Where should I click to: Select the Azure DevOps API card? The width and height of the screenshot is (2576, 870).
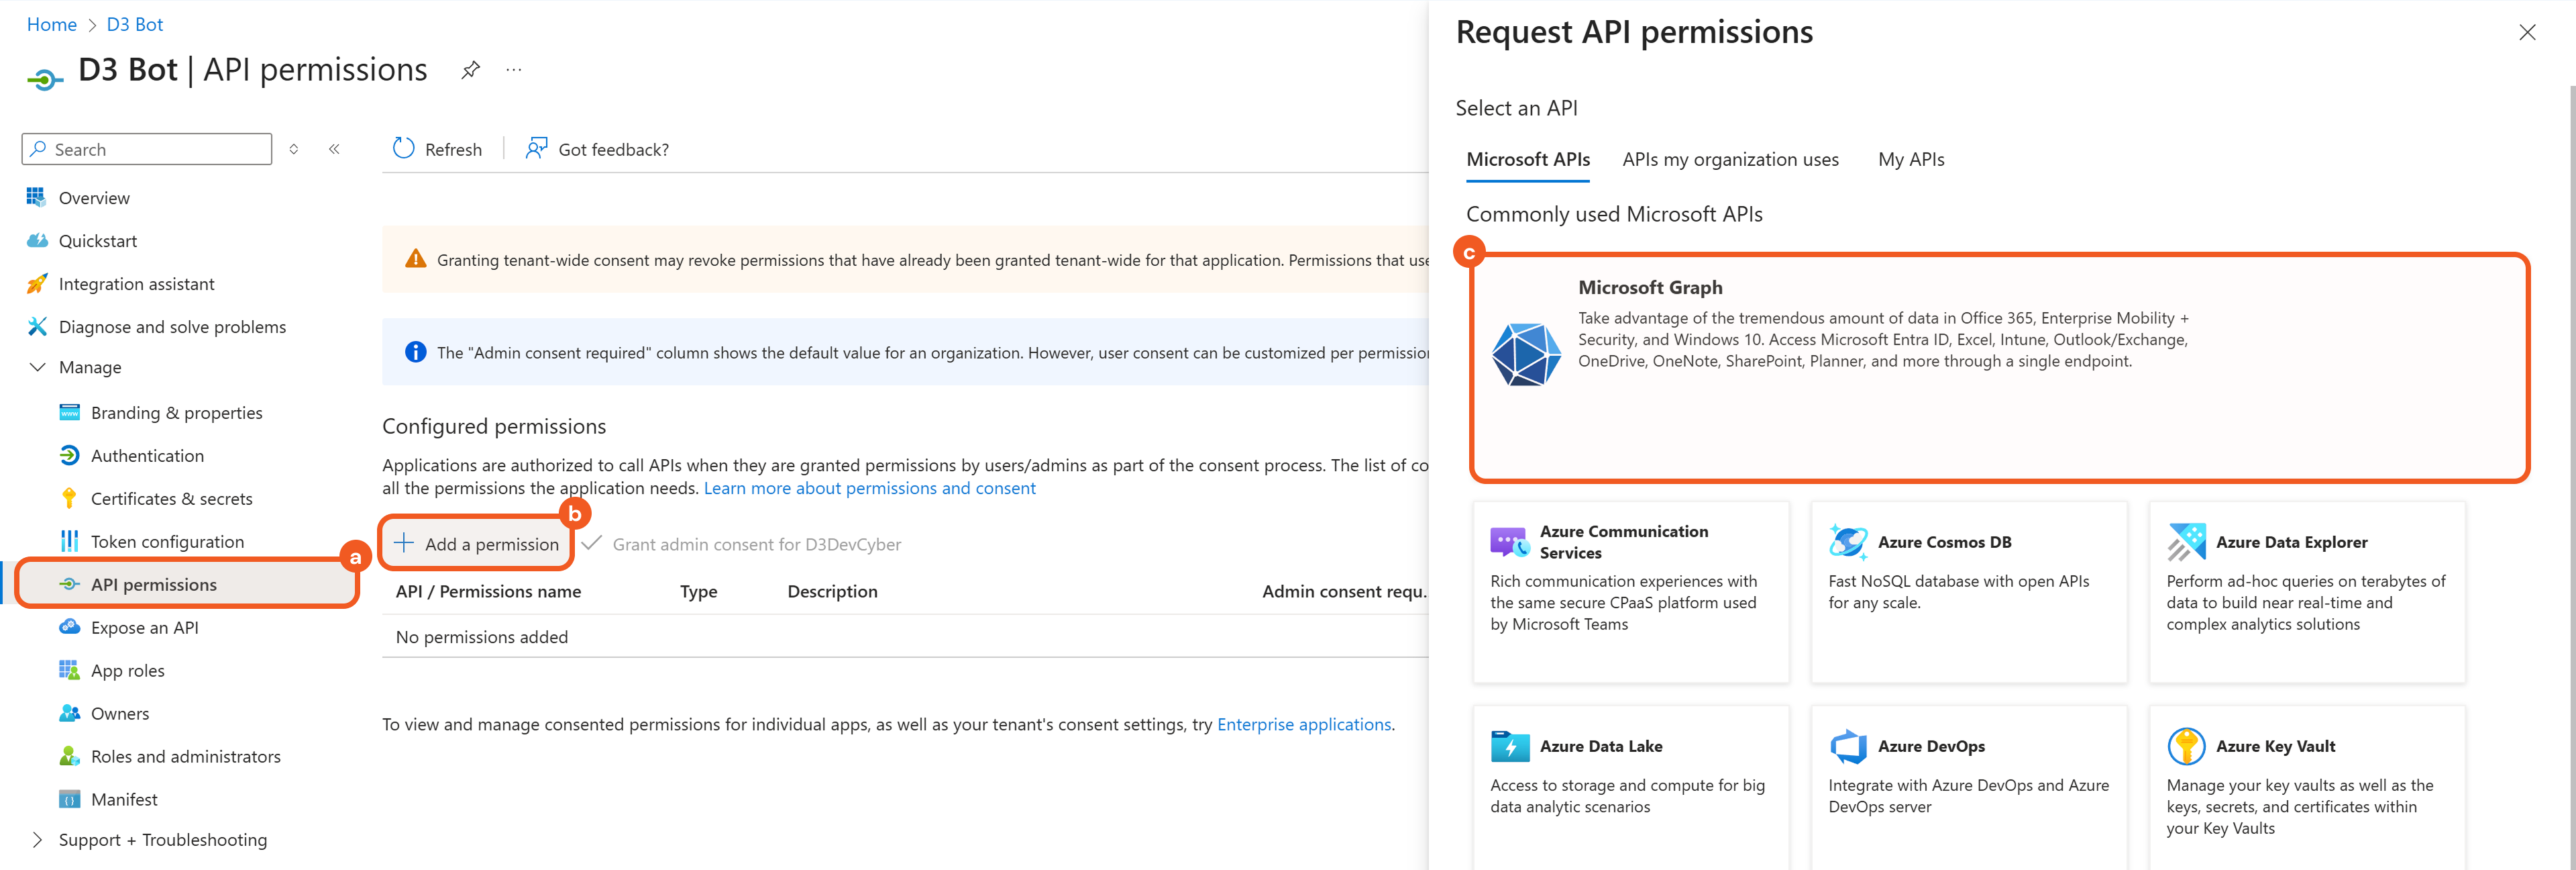coord(1968,786)
